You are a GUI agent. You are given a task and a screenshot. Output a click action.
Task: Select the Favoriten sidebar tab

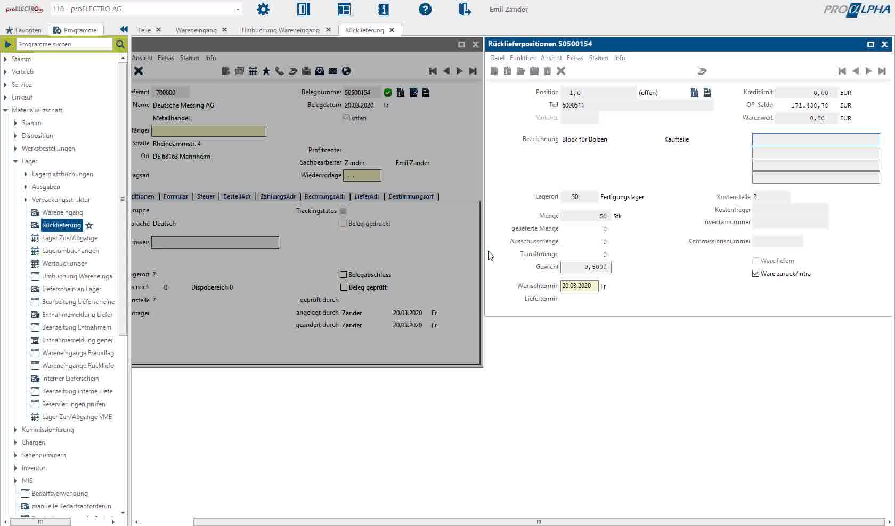23,30
